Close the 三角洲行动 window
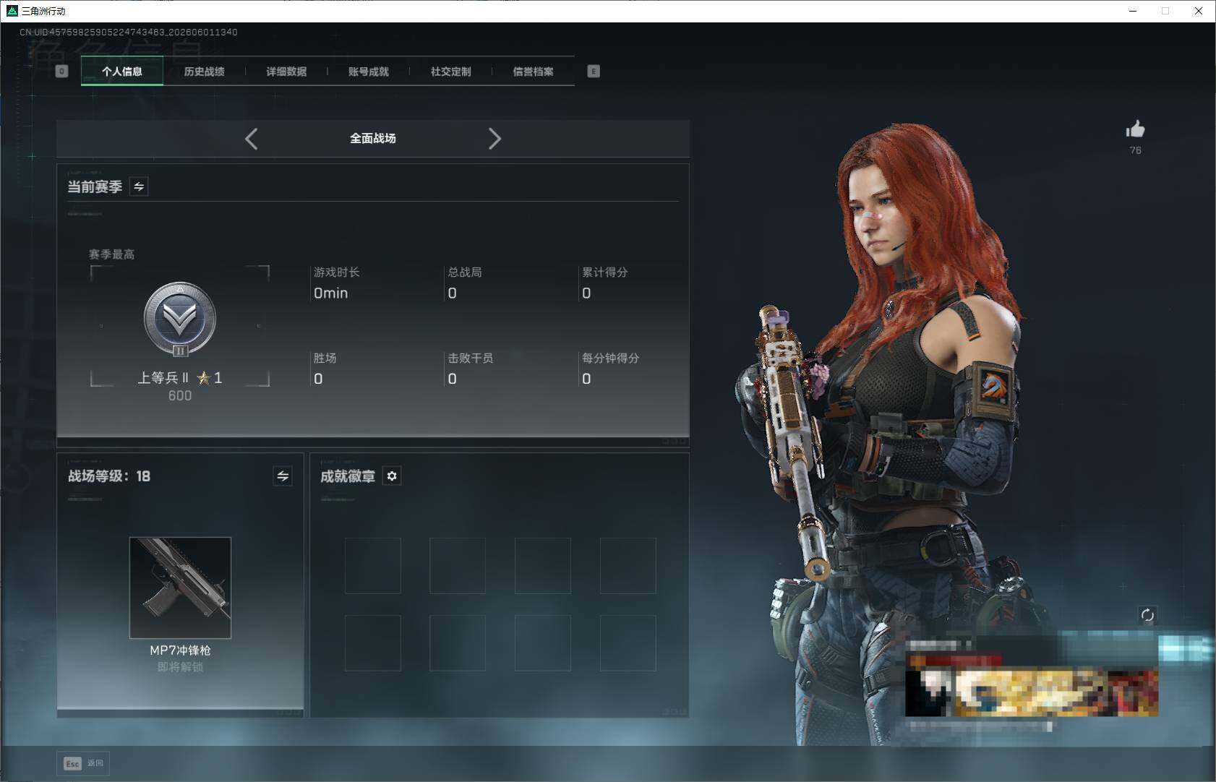This screenshot has width=1216, height=782. [1199, 11]
